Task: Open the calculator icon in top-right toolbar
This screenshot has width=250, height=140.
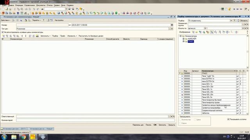Action: coord(223,9)
